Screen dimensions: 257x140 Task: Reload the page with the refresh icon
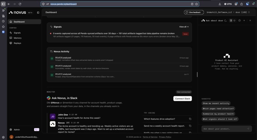[x=20, y=4]
